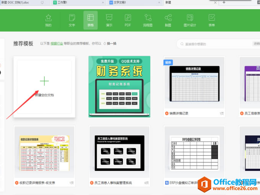Select the 表单 form icon
260x195 pixels.
[x=212, y=18]
